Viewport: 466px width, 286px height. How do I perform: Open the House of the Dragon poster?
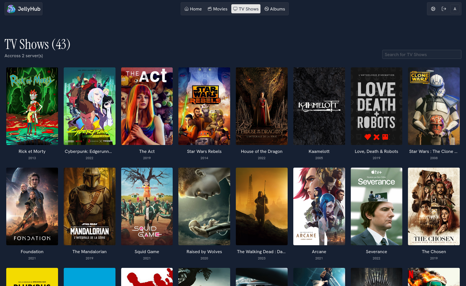click(x=262, y=106)
